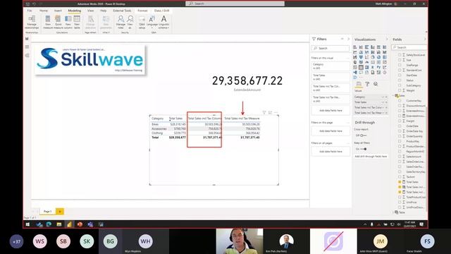
Task: Click Focus mode icon above the table visual
Action: pyautogui.click(x=270, y=112)
